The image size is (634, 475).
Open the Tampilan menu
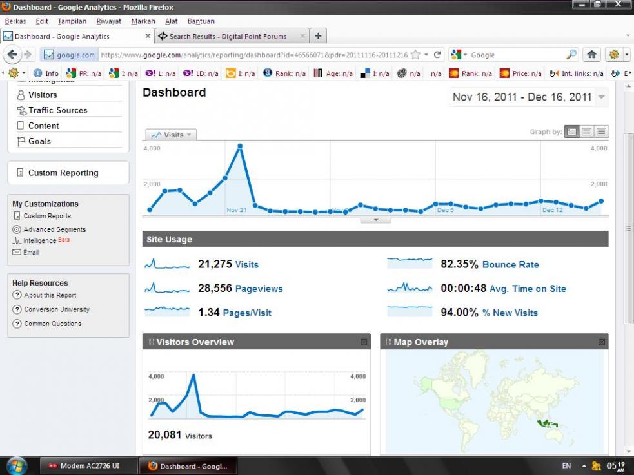72,21
